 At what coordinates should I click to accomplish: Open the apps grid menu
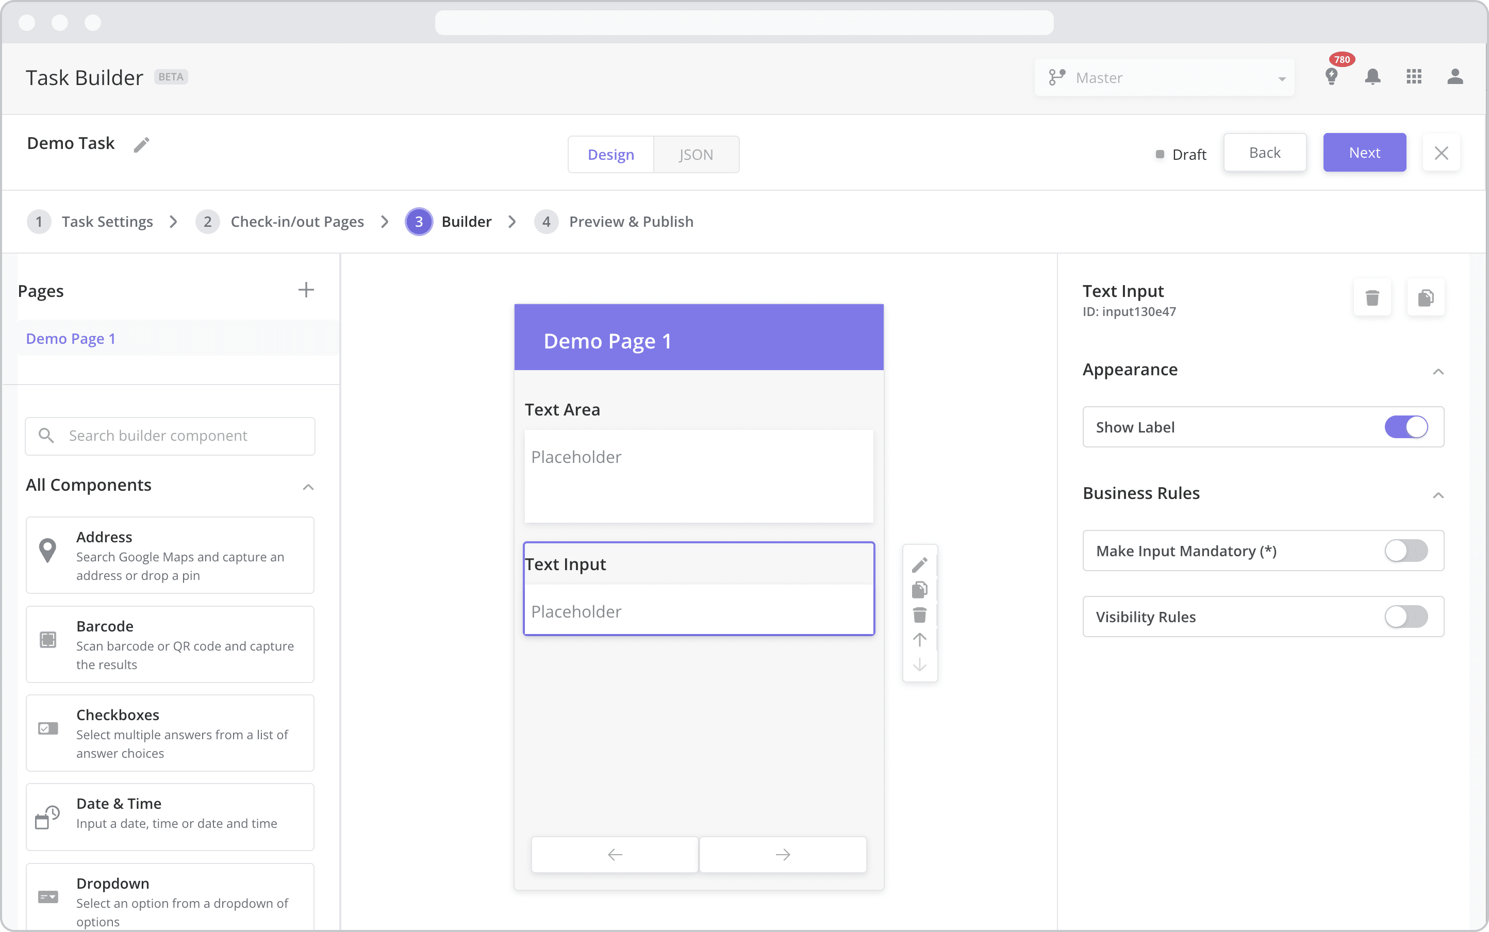(1413, 77)
